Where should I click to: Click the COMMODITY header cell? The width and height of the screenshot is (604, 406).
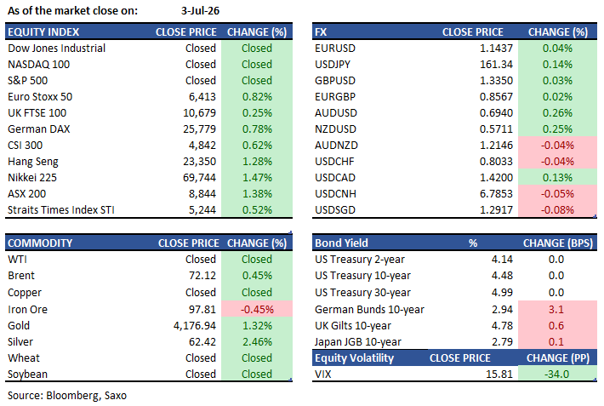pyautogui.click(x=40, y=243)
